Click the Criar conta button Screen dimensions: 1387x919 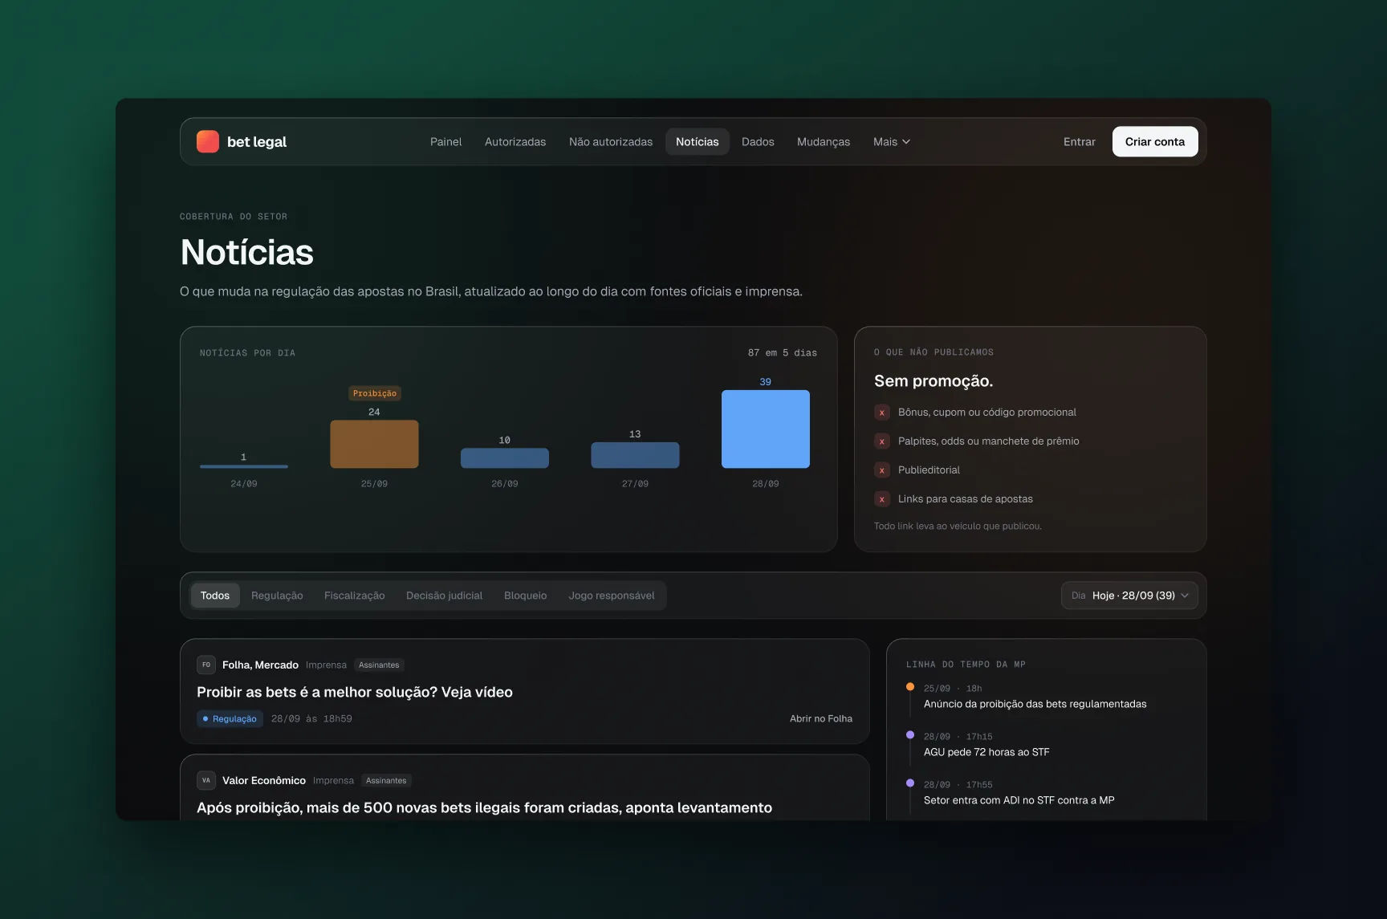point(1155,141)
